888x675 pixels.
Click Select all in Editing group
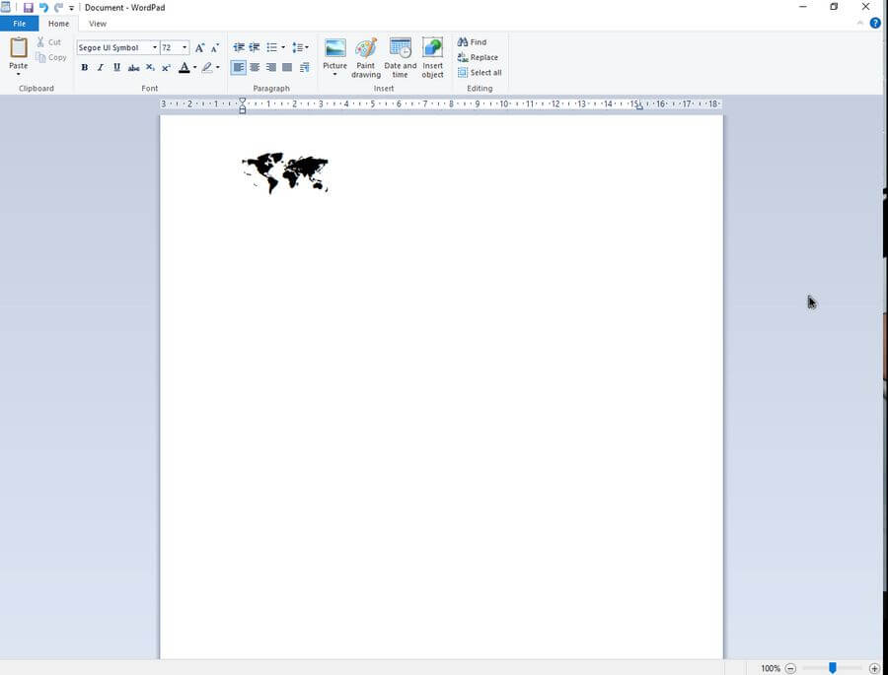tap(480, 73)
